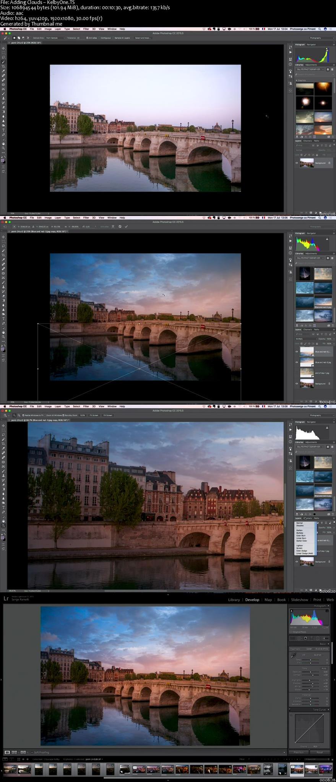
Task: Choose Color Burn from the blend mode list
Action: (x=301, y=535)
